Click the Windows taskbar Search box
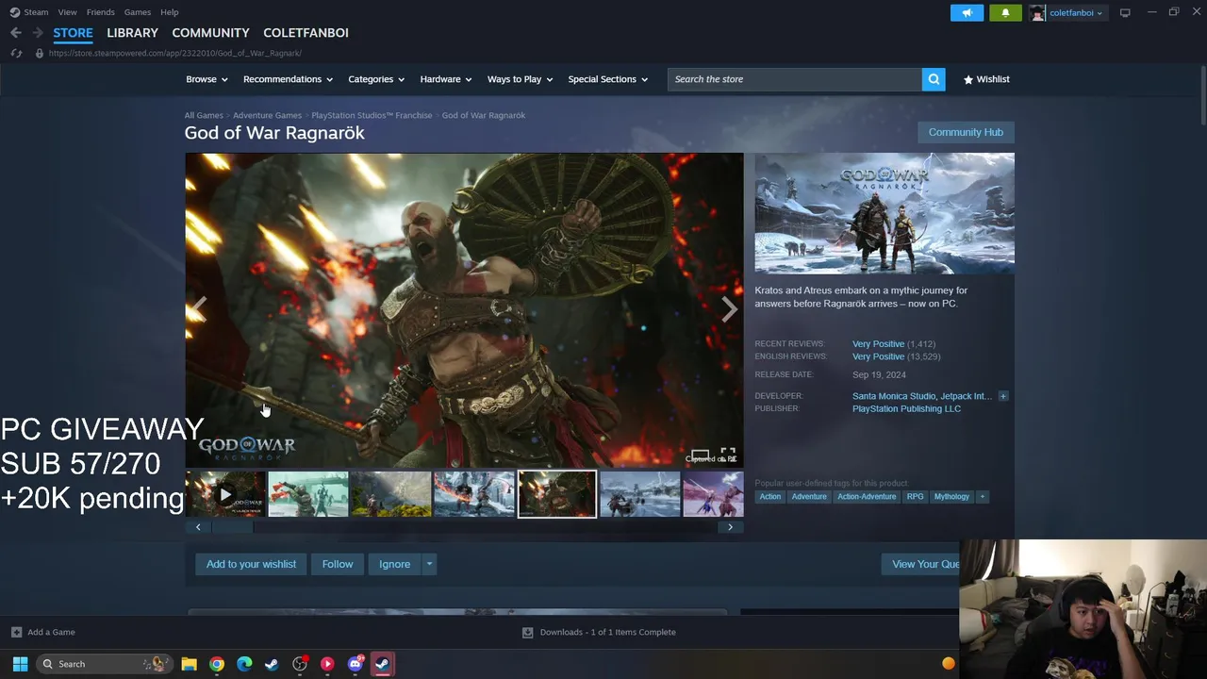Image resolution: width=1207 pixels, height=679 pixels. click(104, 664)
